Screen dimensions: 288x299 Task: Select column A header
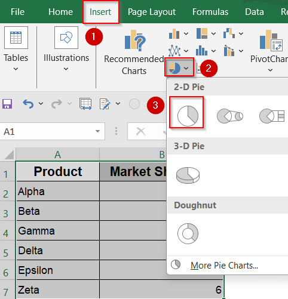point(57,155)
